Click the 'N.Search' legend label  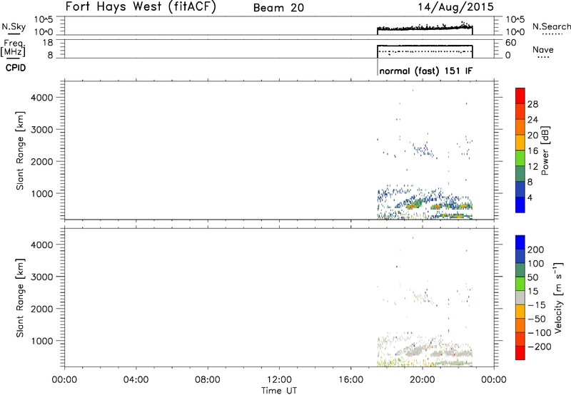552,26
